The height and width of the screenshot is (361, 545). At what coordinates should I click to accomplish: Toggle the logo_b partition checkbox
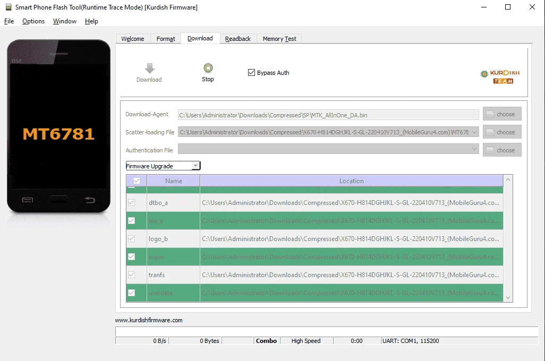click(x=131, y=239)
